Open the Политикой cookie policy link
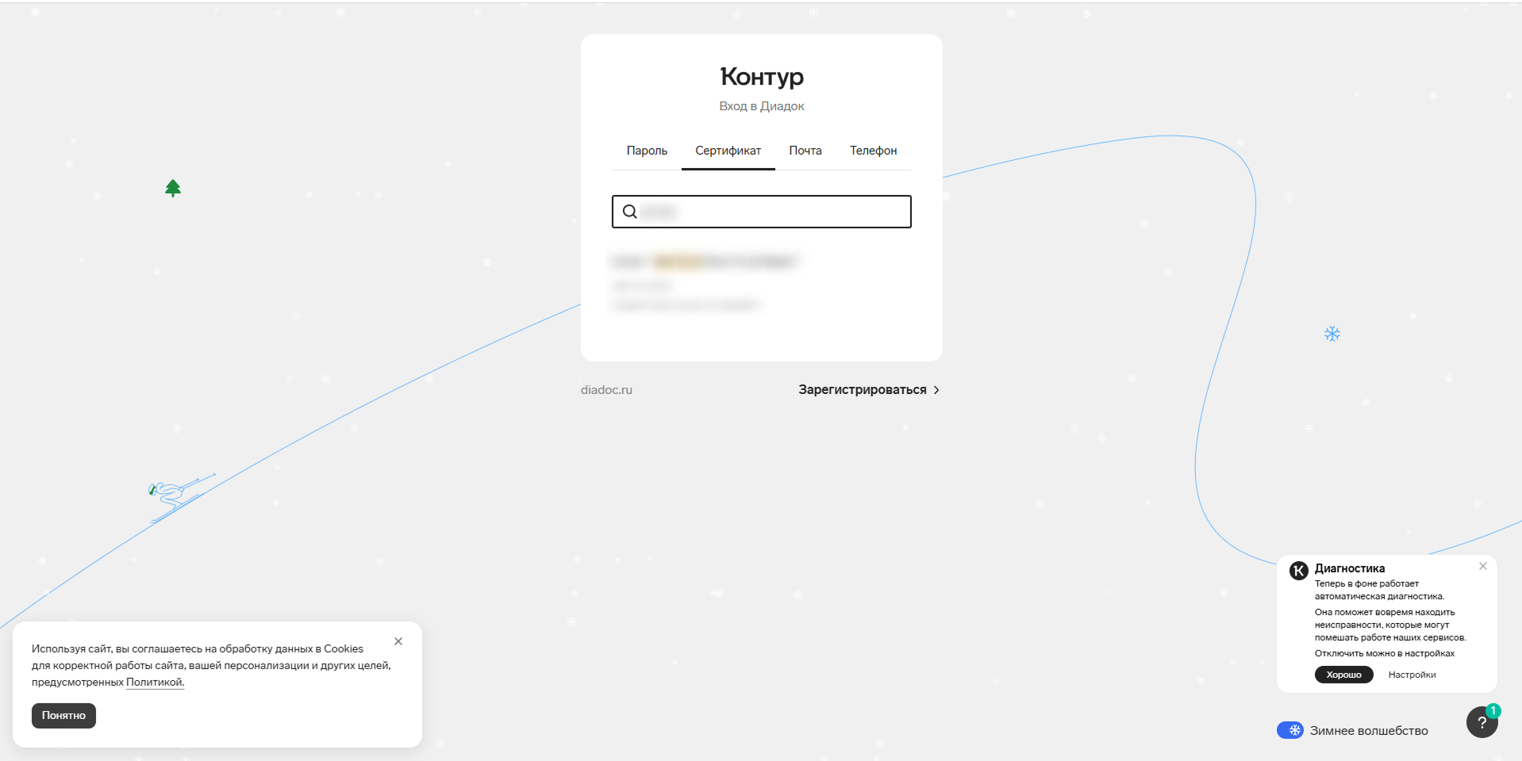The width and height of the screenshot is (1522, 761). [x=155, y=682]
